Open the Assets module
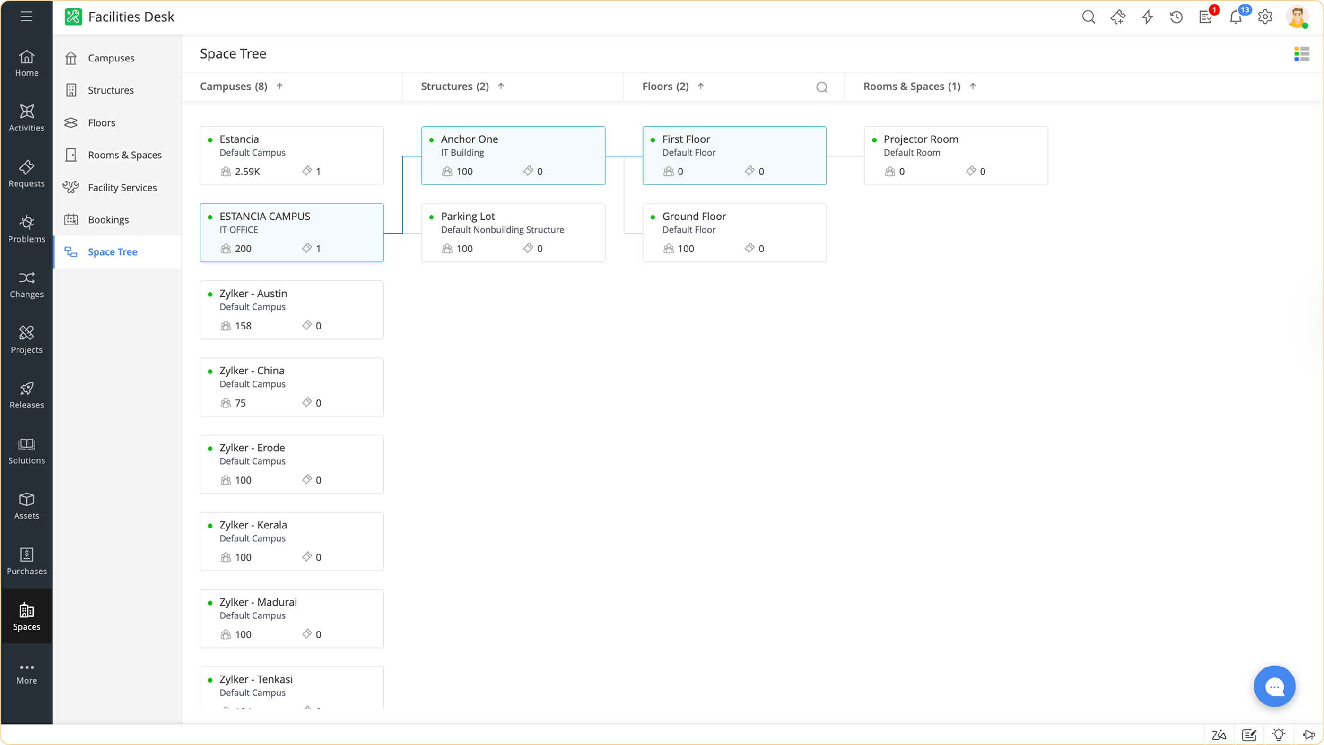 [x=26, y=506]
